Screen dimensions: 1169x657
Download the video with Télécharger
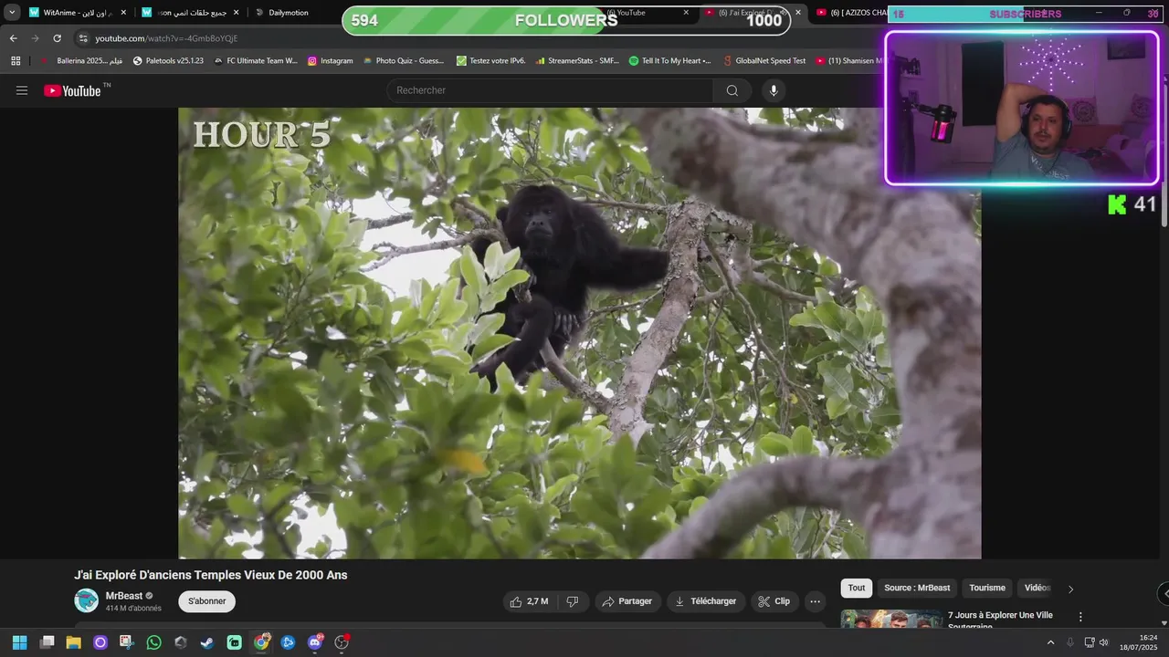705,601
